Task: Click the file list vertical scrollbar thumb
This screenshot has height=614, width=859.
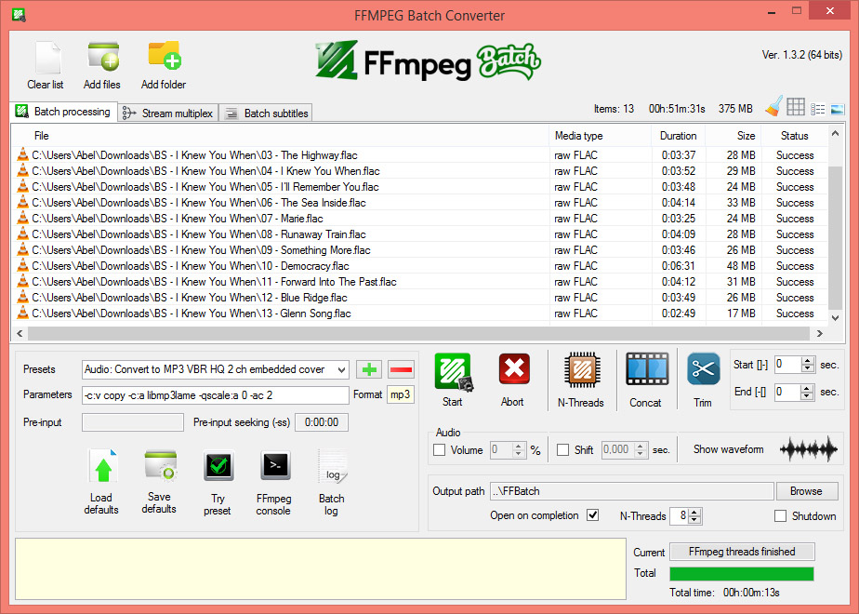Action: coord(835,238)
